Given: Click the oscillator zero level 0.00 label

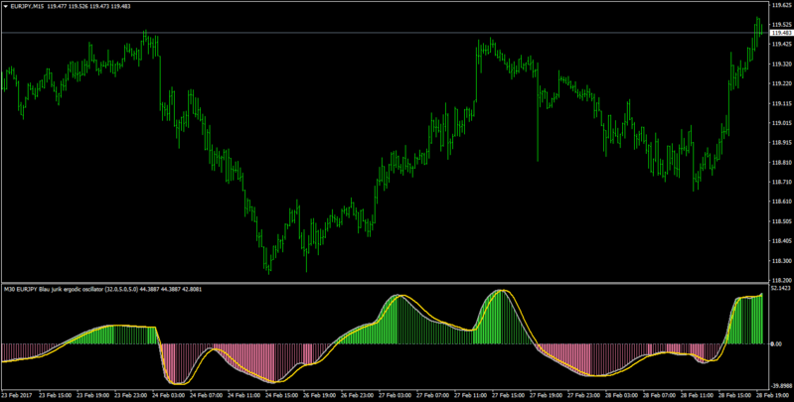Looking at the screenshot, I should 776,343.
